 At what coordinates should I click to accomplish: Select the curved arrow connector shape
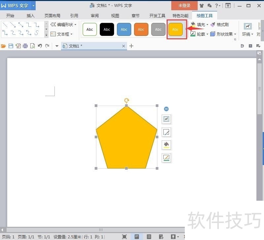(21, 33)
